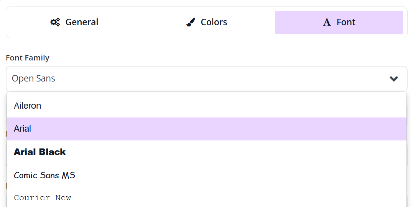The width and height of the screenshot is (413, 207).
Task: Click the Open Sans selected value text
Action: 33,78
